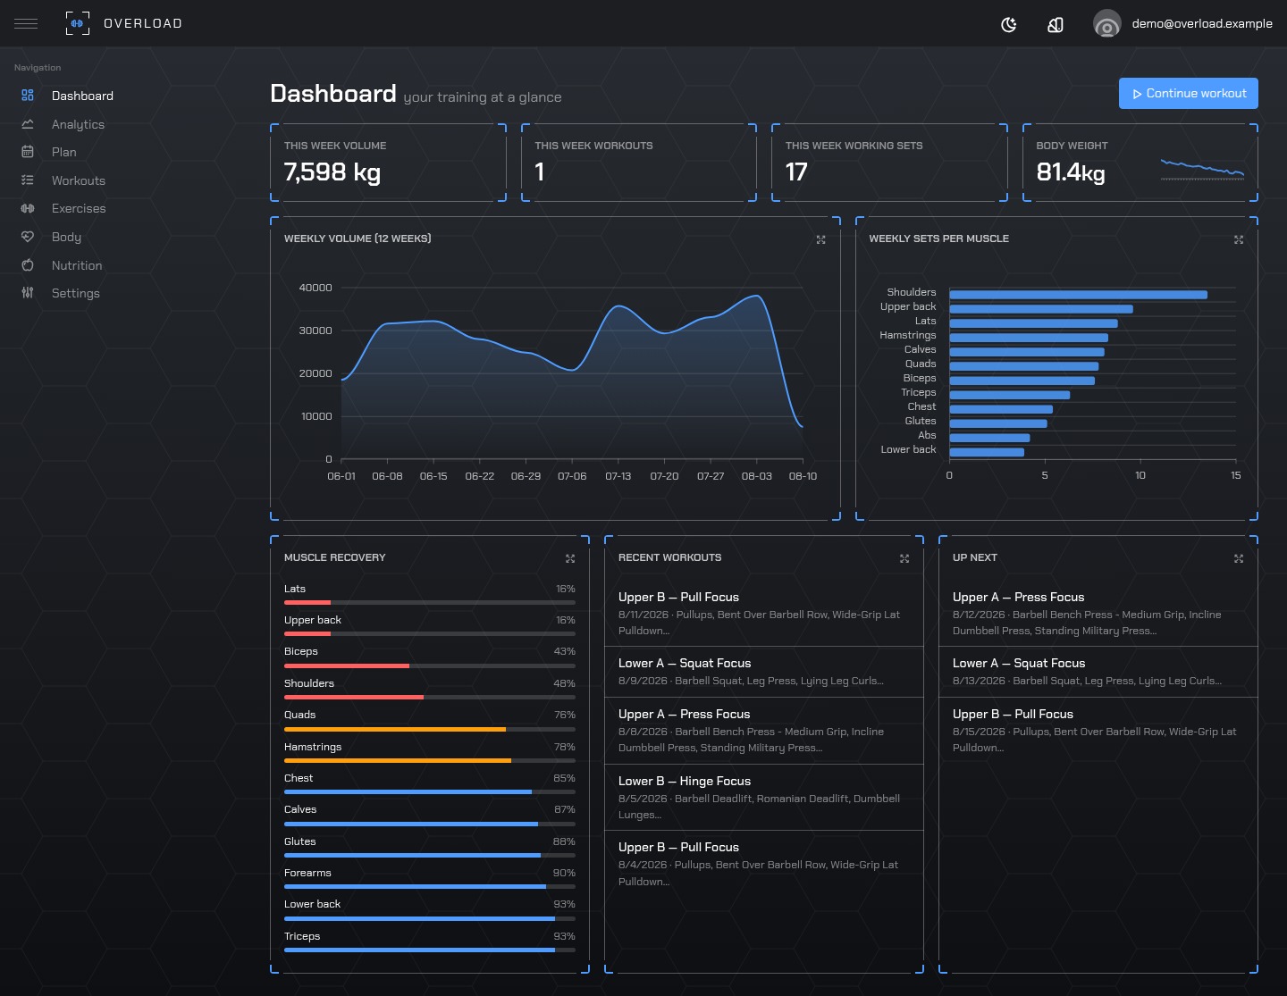The image size is (1287, 996).
Task: Click the 08-10 date label on volume chart
Action: point(803,476)
